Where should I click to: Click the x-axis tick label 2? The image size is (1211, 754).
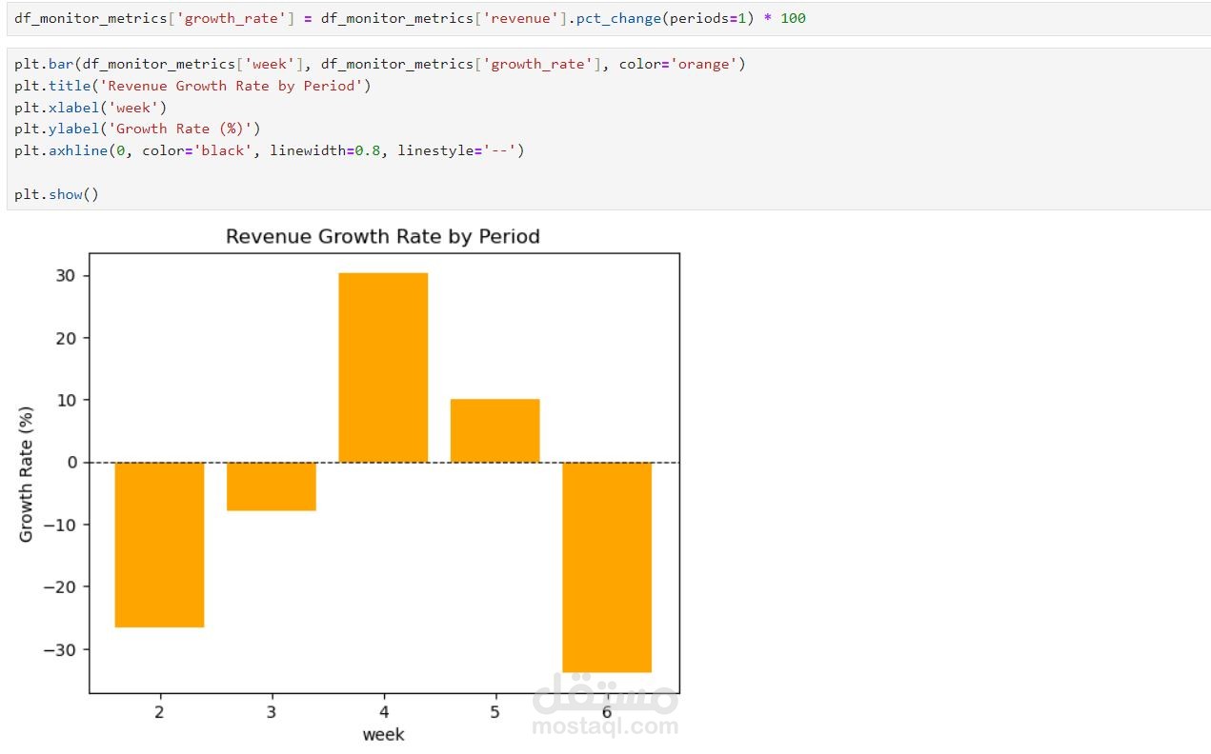point(159,712)
